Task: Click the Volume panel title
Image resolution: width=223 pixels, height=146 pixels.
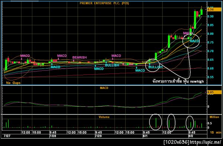Action: pos(104,117)
